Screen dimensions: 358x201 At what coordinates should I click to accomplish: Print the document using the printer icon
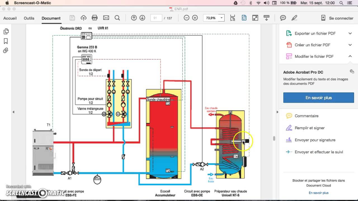tap(95, 18)
